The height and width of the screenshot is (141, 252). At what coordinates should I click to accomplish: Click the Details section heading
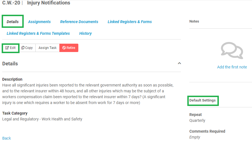(10, 64)
